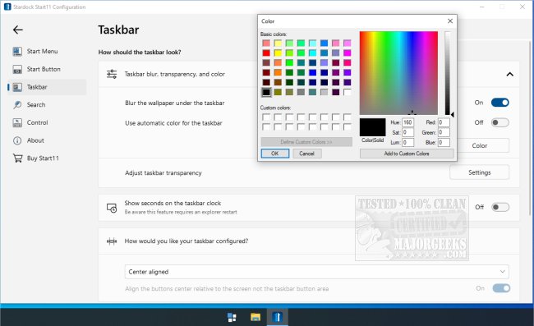
Task: Click the blur and transparency sliders icon
Action: 112,74
